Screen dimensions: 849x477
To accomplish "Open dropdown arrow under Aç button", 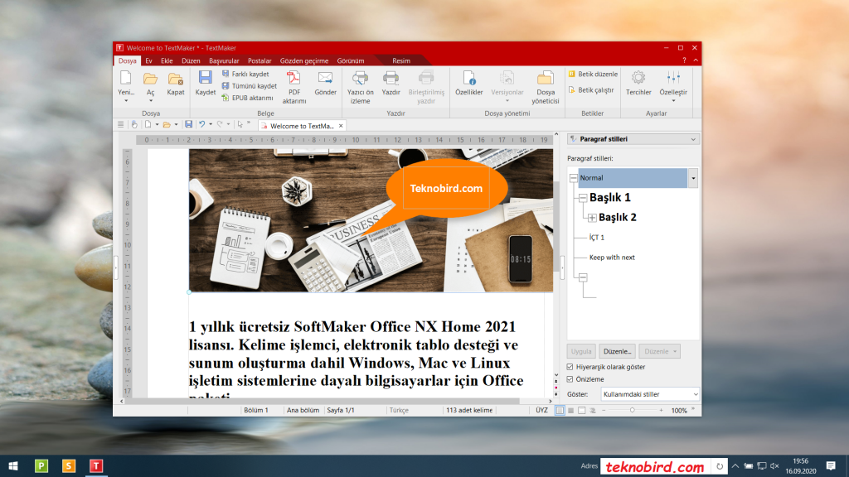I will (x=151, y=100).
